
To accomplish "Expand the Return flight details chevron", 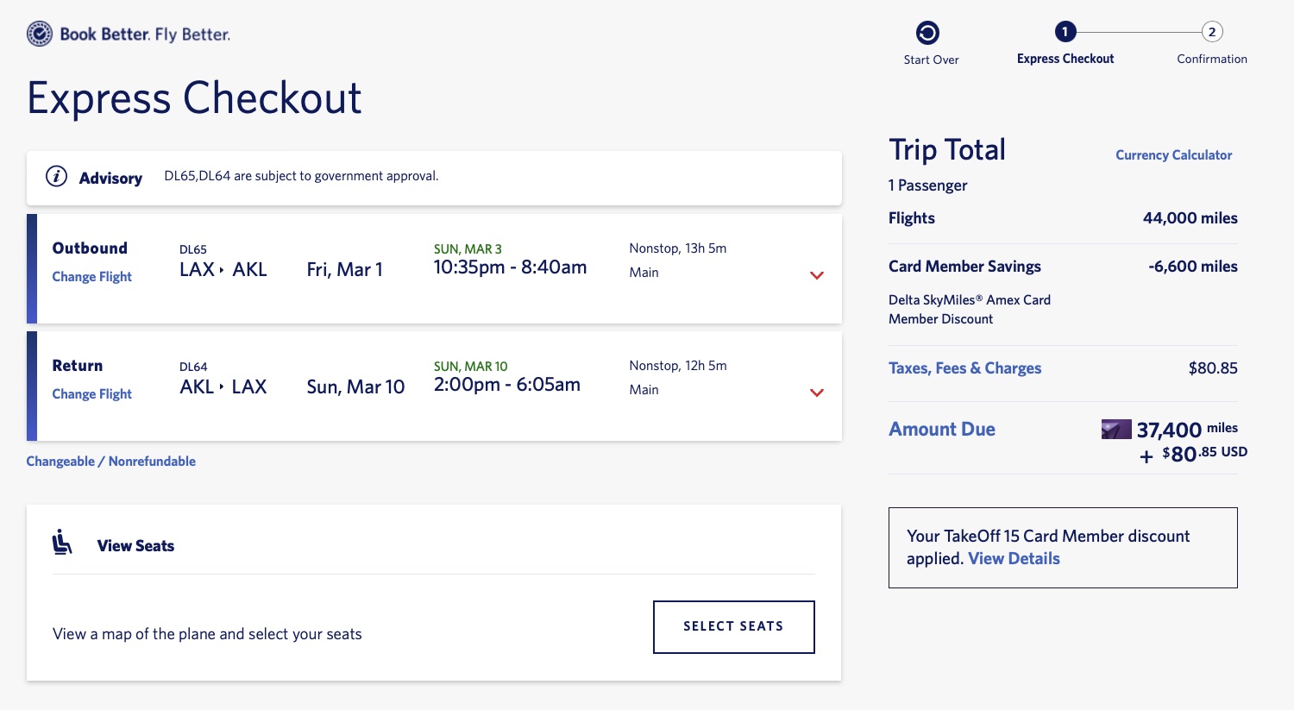I will [x=817, y=393].
